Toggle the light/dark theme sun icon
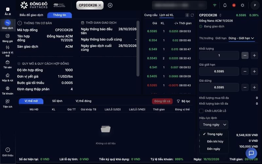Image resolution: width=262 pixels, height=164 pixels. point(242,5)
